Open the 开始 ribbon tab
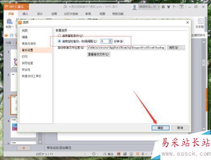The width and height of the screenshot is (211, 160). click(11, 14)
